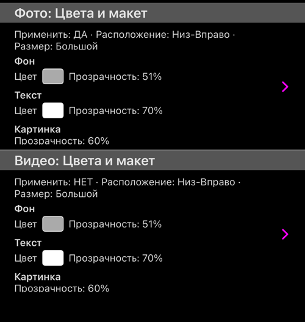Select 'Фон' label in photo section
Viewport: 305px width, 322px height.
coord(24,61)
